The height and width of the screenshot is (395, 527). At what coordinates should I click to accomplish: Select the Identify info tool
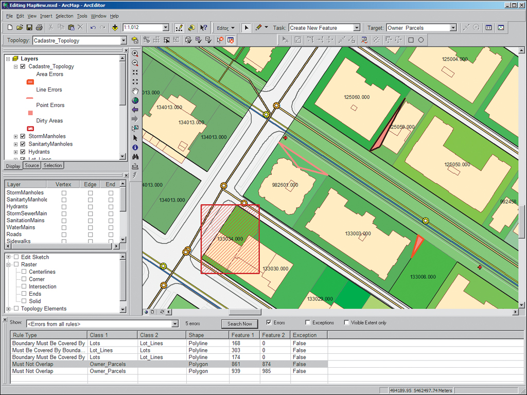tap(135, 147)
